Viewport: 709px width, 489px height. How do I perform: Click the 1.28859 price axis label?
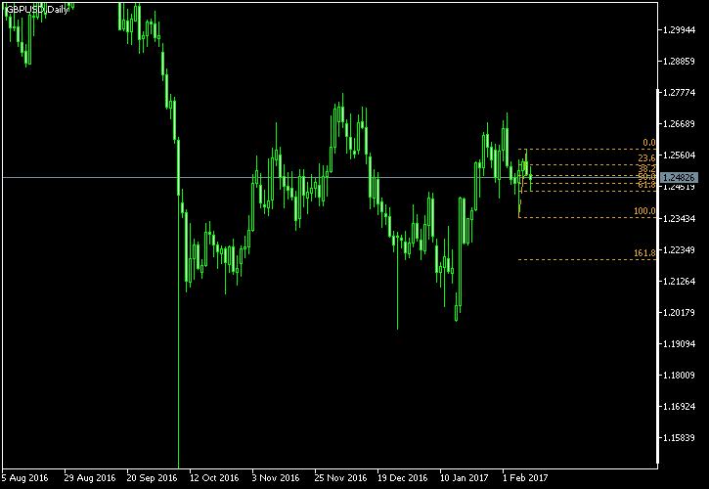[x=679, y=61]
